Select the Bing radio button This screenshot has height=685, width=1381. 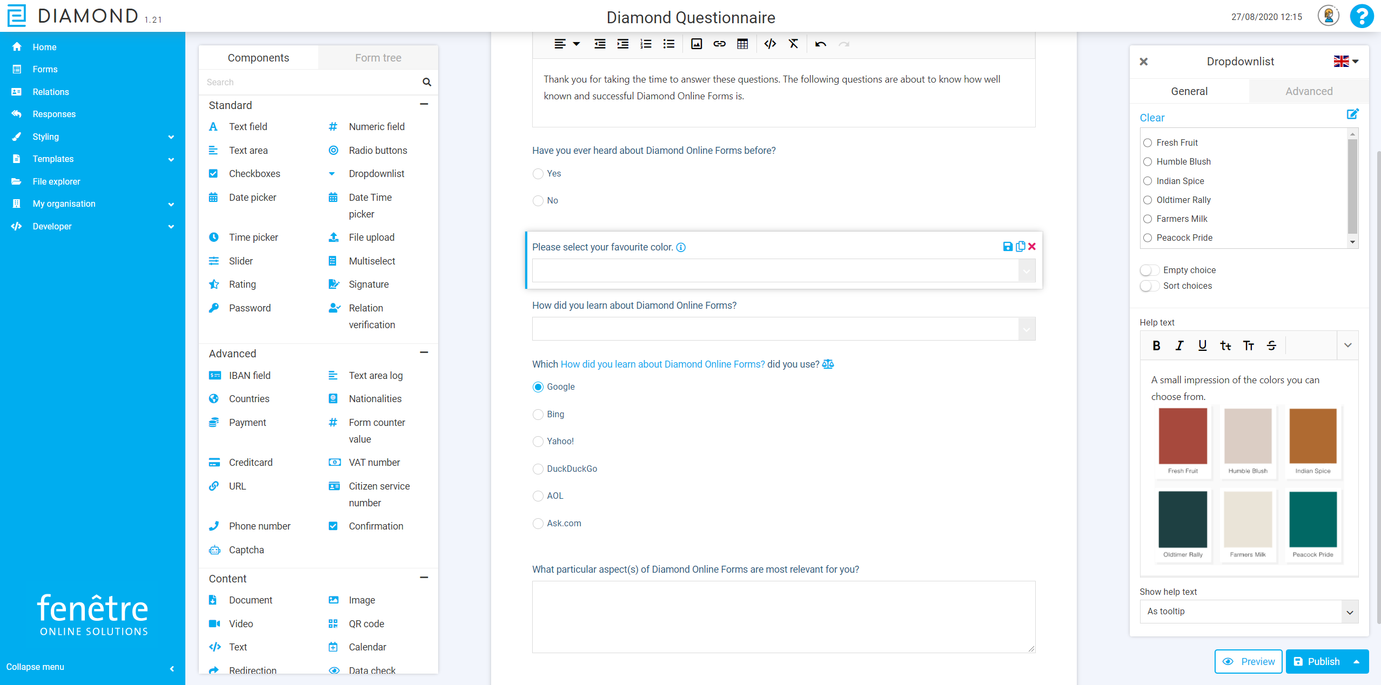(538, 415)
